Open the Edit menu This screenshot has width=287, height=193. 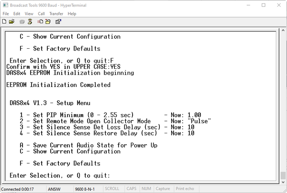(17, 14)
